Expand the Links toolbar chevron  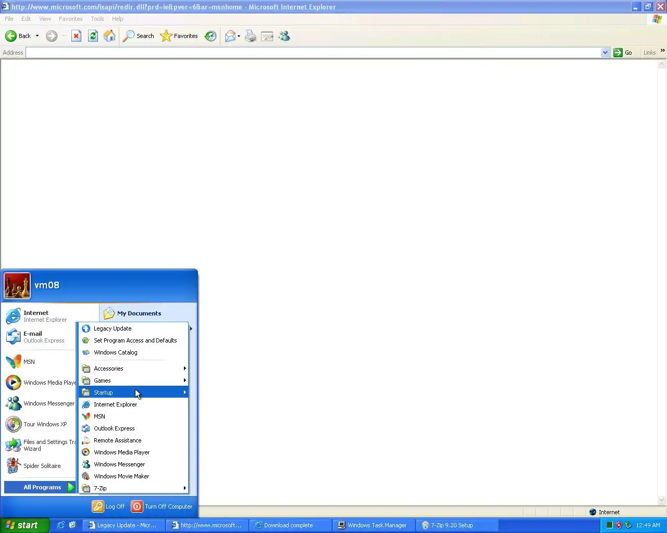[x=662, y=50]
